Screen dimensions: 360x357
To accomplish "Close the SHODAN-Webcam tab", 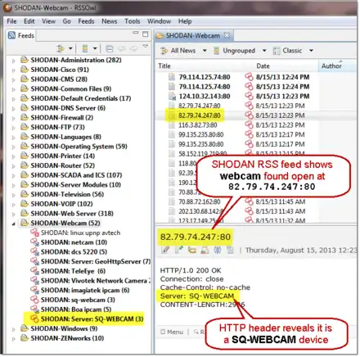I will tap(227, 35).
